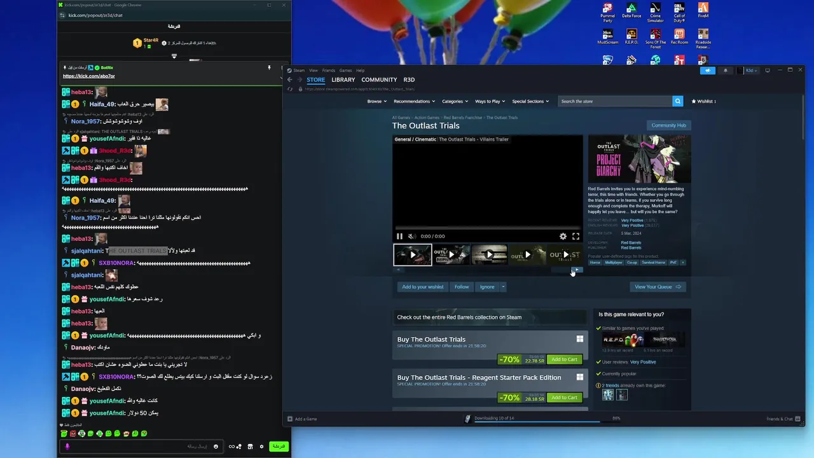Open Pummel Party desktop shortcut
Screen dimensions: 814x458
coord(607,12)
